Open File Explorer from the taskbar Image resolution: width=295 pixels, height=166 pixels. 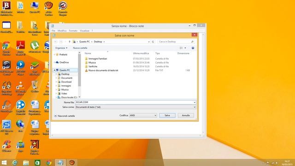[26, 162]
